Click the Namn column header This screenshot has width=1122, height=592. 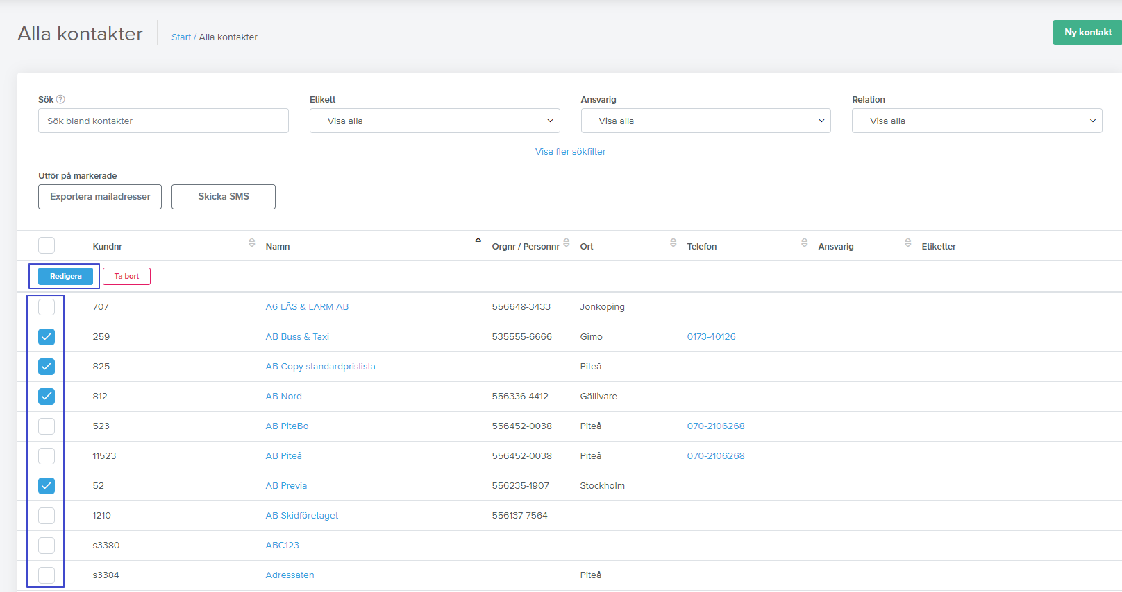278,247
